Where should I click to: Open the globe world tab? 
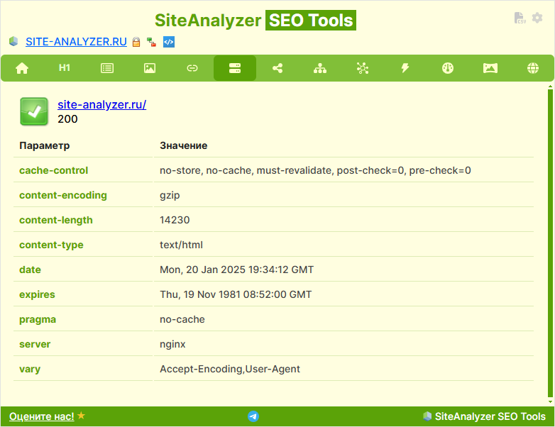click(533, 68)
